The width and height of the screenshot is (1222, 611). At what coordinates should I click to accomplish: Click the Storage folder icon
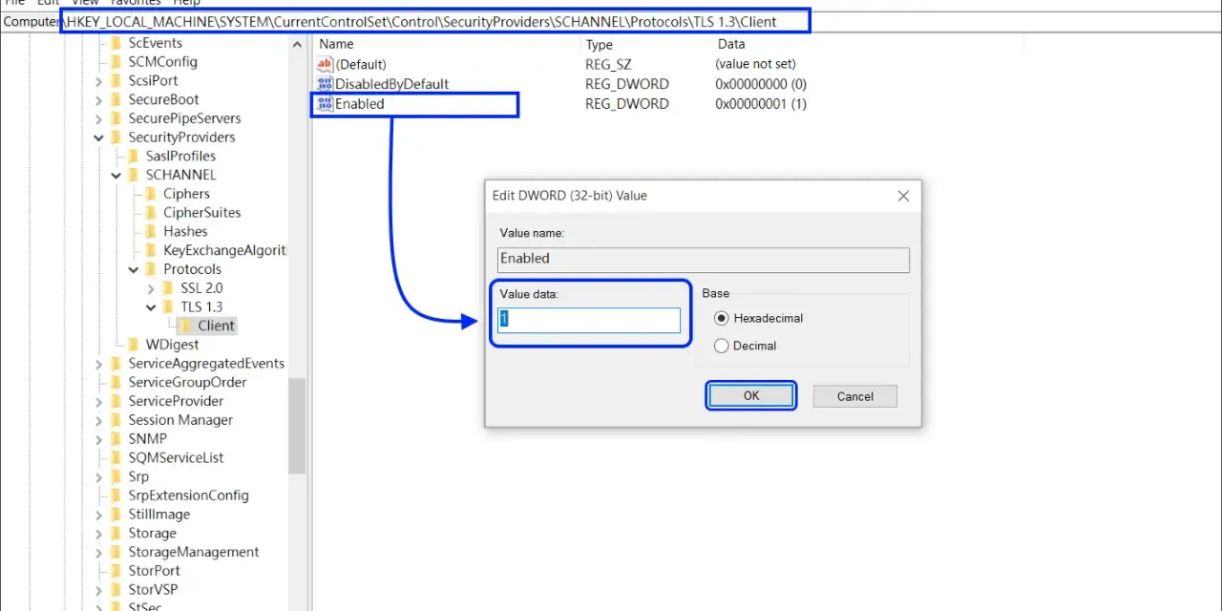(x=116, y=534)
